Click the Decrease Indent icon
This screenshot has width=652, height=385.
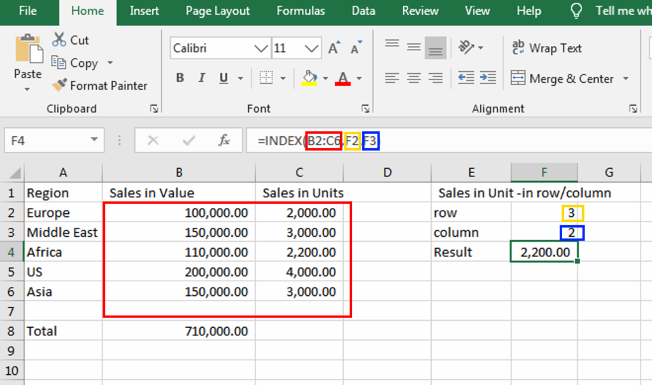(466, 78)
